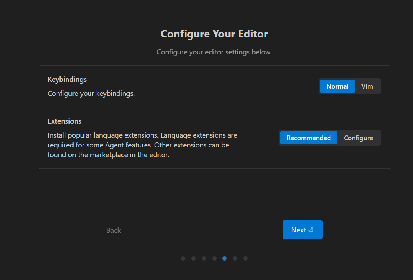Select the third step indicator dot
The image size is (413, 280).
point(204,258)
